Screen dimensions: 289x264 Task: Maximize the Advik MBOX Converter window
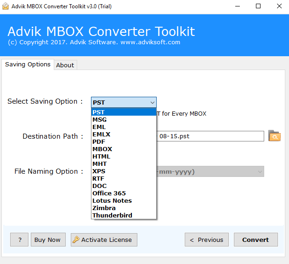[x=258, y=6]
